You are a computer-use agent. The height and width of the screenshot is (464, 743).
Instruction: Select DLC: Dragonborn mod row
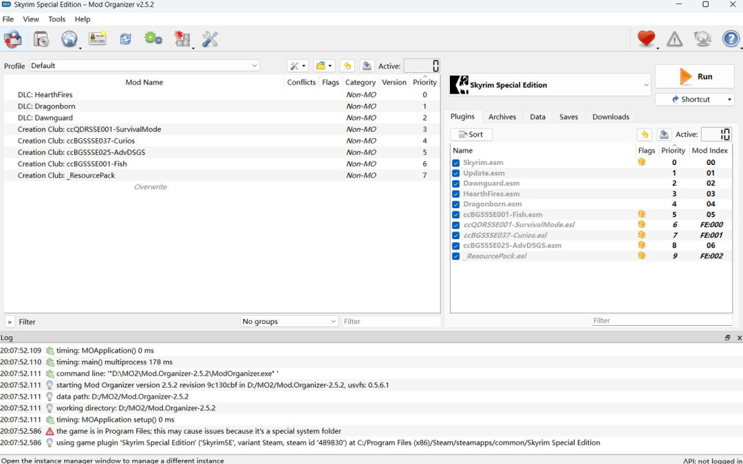pos(222,107)
